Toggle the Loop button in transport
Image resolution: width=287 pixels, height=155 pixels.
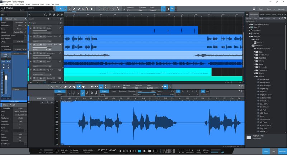pyautogui.click(x=155, y=151)
